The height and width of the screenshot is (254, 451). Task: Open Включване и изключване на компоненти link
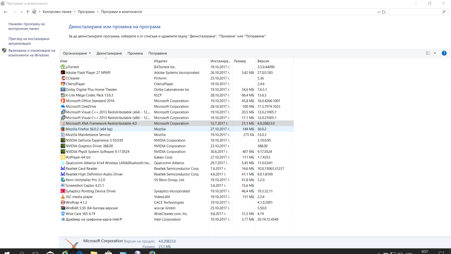32,53
